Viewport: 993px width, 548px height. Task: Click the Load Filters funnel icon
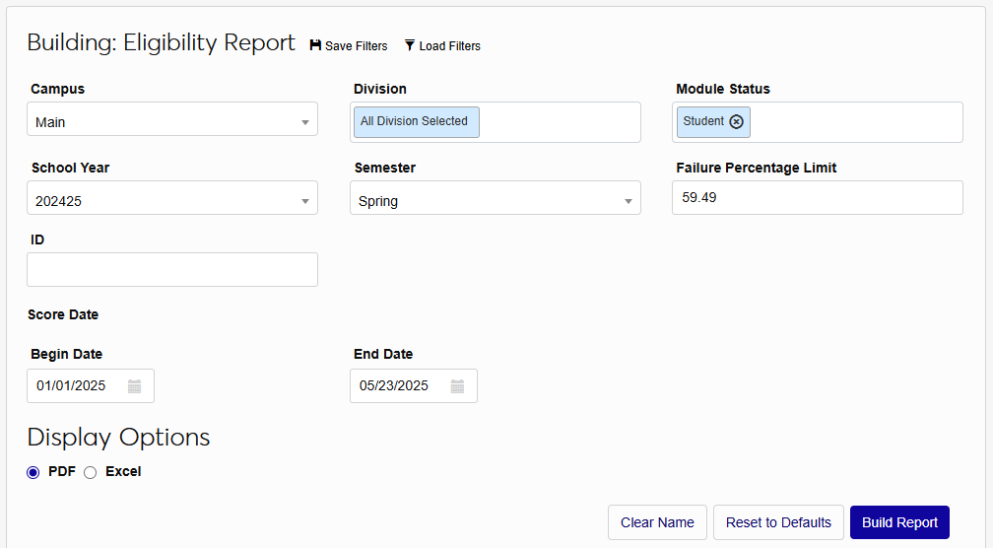click(x=410, y=45)
